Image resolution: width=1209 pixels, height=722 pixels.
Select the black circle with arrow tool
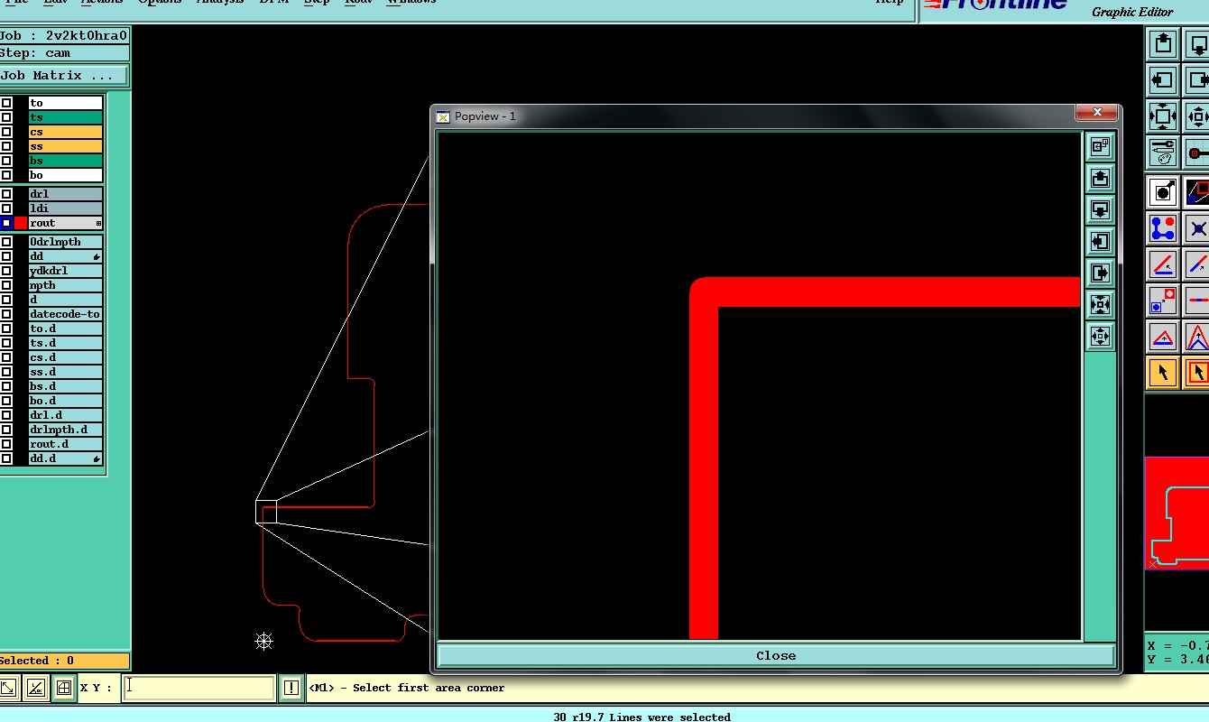click(x=1163, y=191)
